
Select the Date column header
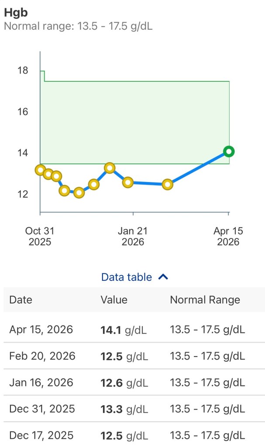pyautogui.click(x=20, y=300)
